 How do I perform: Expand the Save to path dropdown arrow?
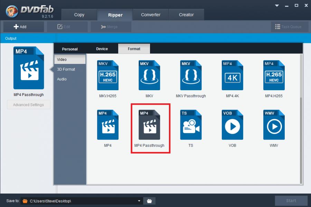(139, 201)
